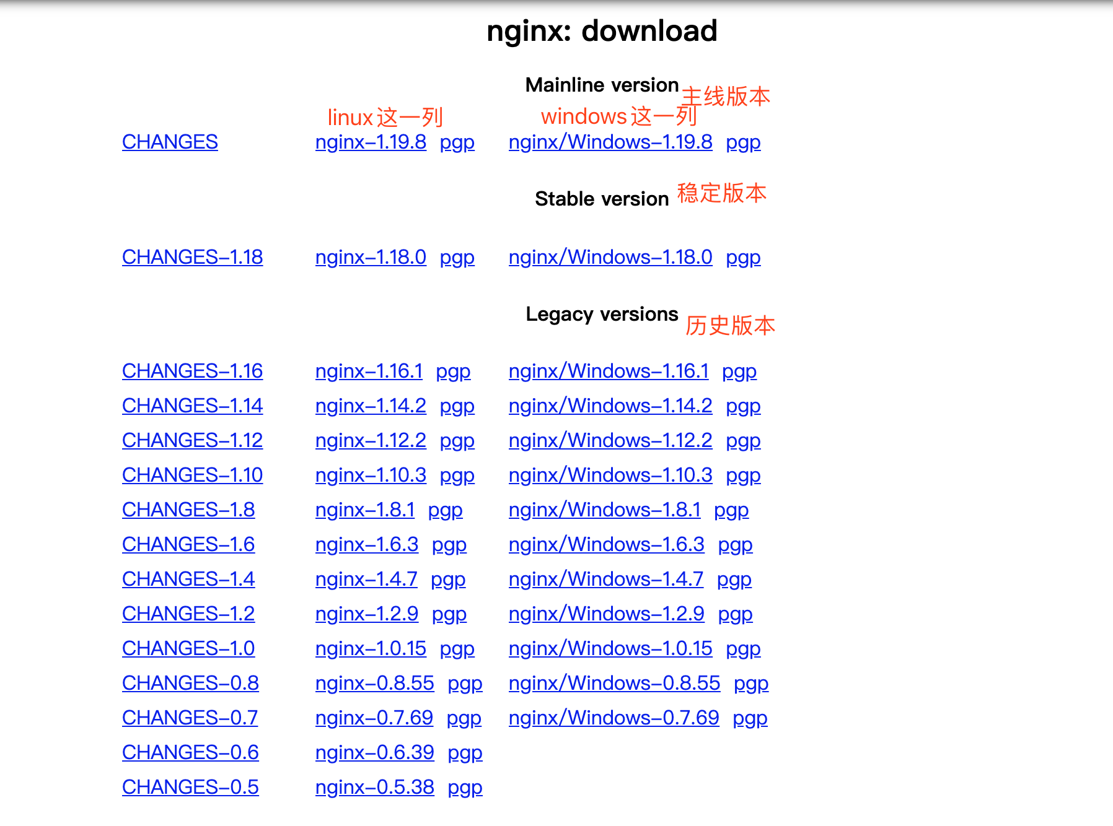Viewport: 1113px width, 826px height.
Task: Download nginx/Windows-1.19.8
Action: (610, 142)
